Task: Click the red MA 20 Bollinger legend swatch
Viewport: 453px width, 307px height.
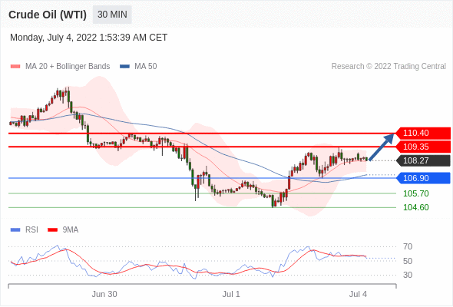Action: point(15,67)
